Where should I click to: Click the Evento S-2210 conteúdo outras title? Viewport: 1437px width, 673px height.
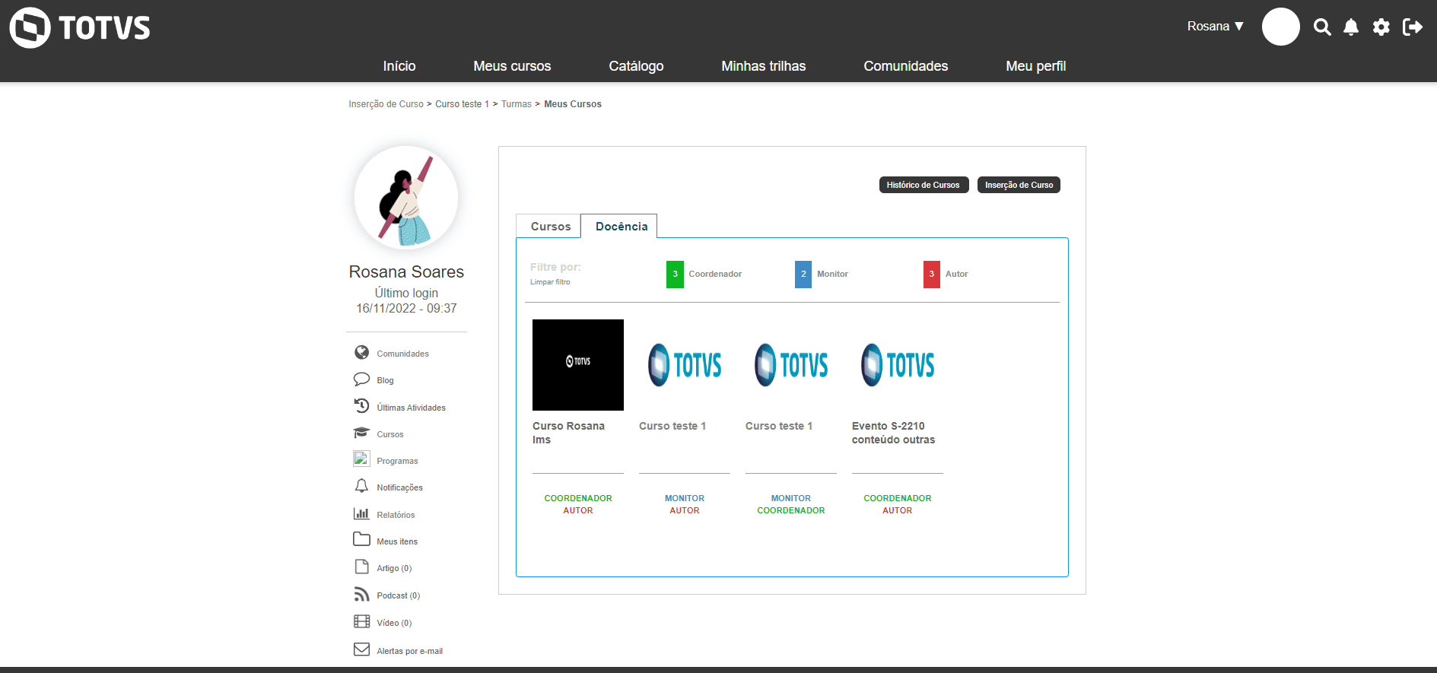(893, 433)
